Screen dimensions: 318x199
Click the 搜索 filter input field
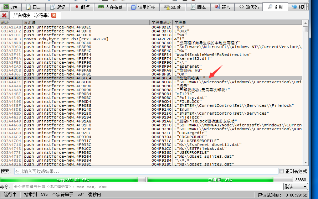pyautogui.click(x=146, y=171)
